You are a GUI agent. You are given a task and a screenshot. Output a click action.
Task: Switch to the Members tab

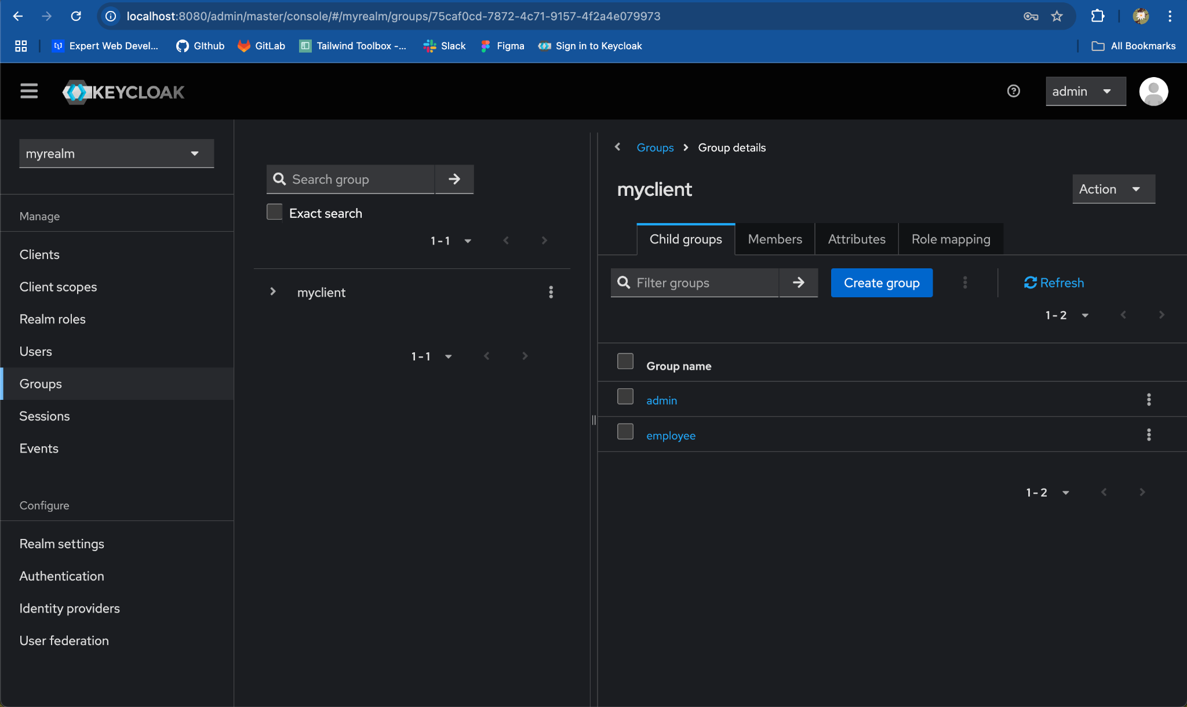774,239
